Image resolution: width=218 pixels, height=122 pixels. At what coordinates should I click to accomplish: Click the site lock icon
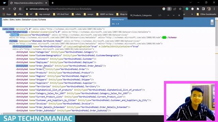point(27,9)
